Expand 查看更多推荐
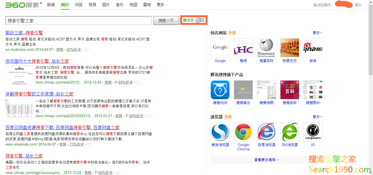 pyautogui.click(x=267, y=160)
